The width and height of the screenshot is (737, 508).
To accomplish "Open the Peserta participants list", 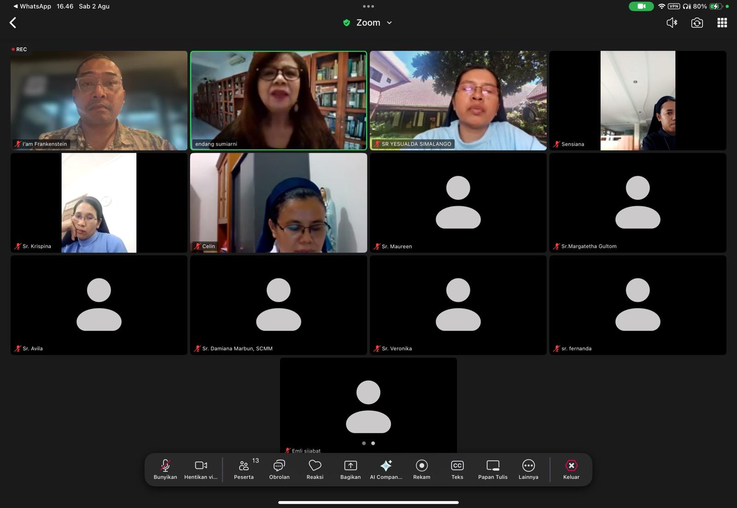I will click(244, 469).
